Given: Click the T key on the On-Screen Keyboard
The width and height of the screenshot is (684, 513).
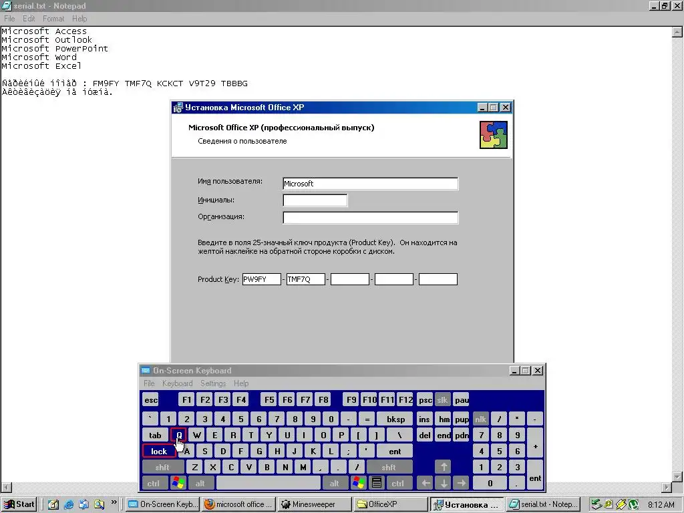Looking at the screenshot, I should [251, 435].
